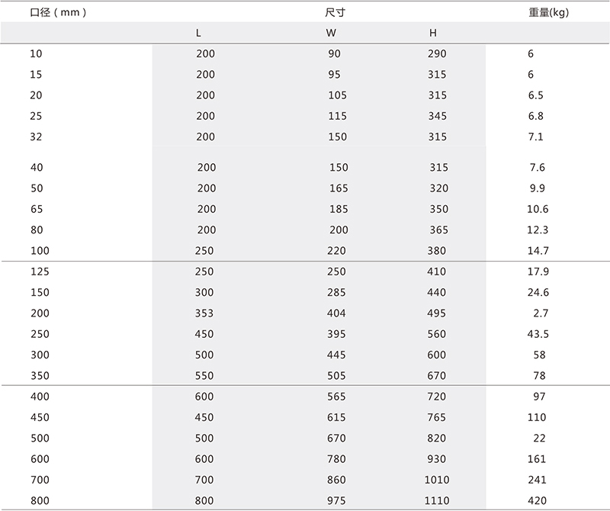Select H value 380 for caliber 100
Screen dimensions: 610x511
coord(436,251)
